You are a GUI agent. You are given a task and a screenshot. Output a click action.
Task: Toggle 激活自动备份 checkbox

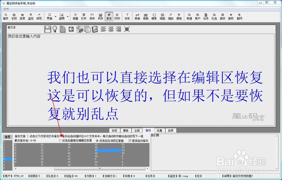click(x=138, y=141)
